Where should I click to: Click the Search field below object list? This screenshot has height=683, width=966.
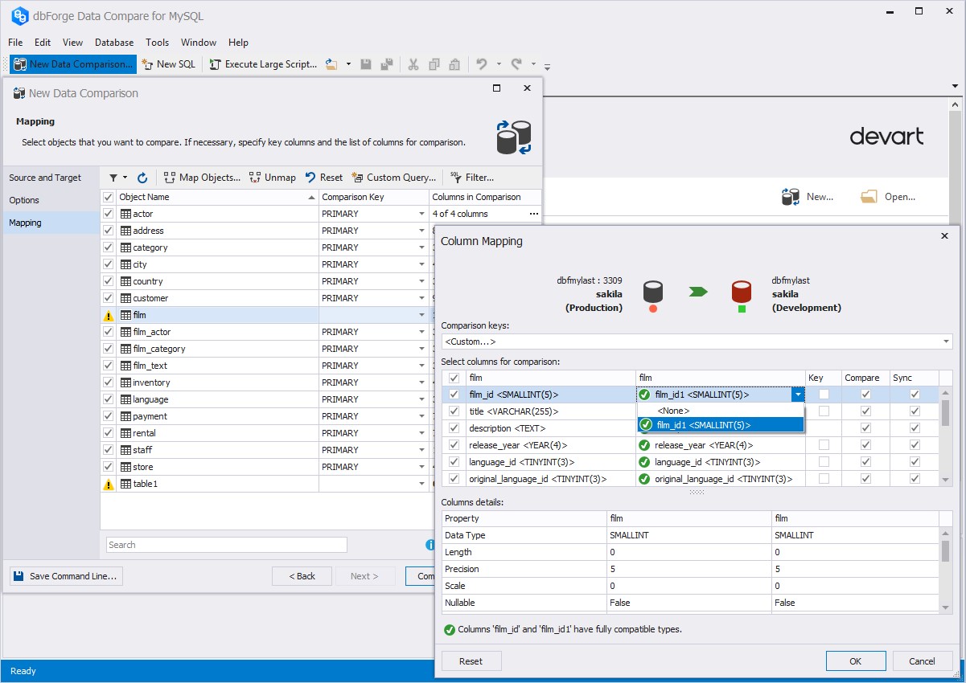click(226, 545)
